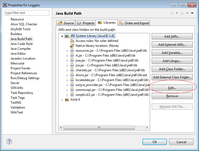The height and width of the screenshot is (151, 199).
Task: Click the type filter text field
Action: [27, 13]
